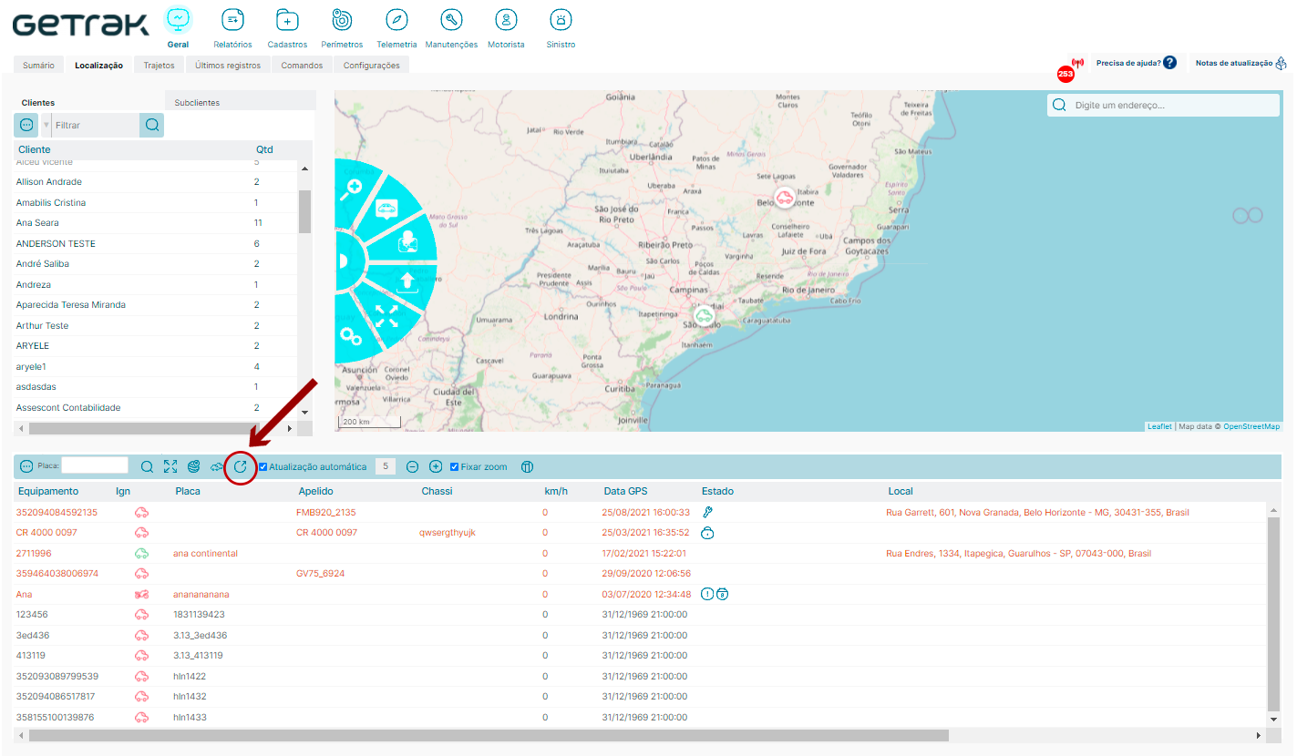The width and height of the screenshot is (1297, 756).
Task: Open the Cadastros folder icon
Action: 287,19
